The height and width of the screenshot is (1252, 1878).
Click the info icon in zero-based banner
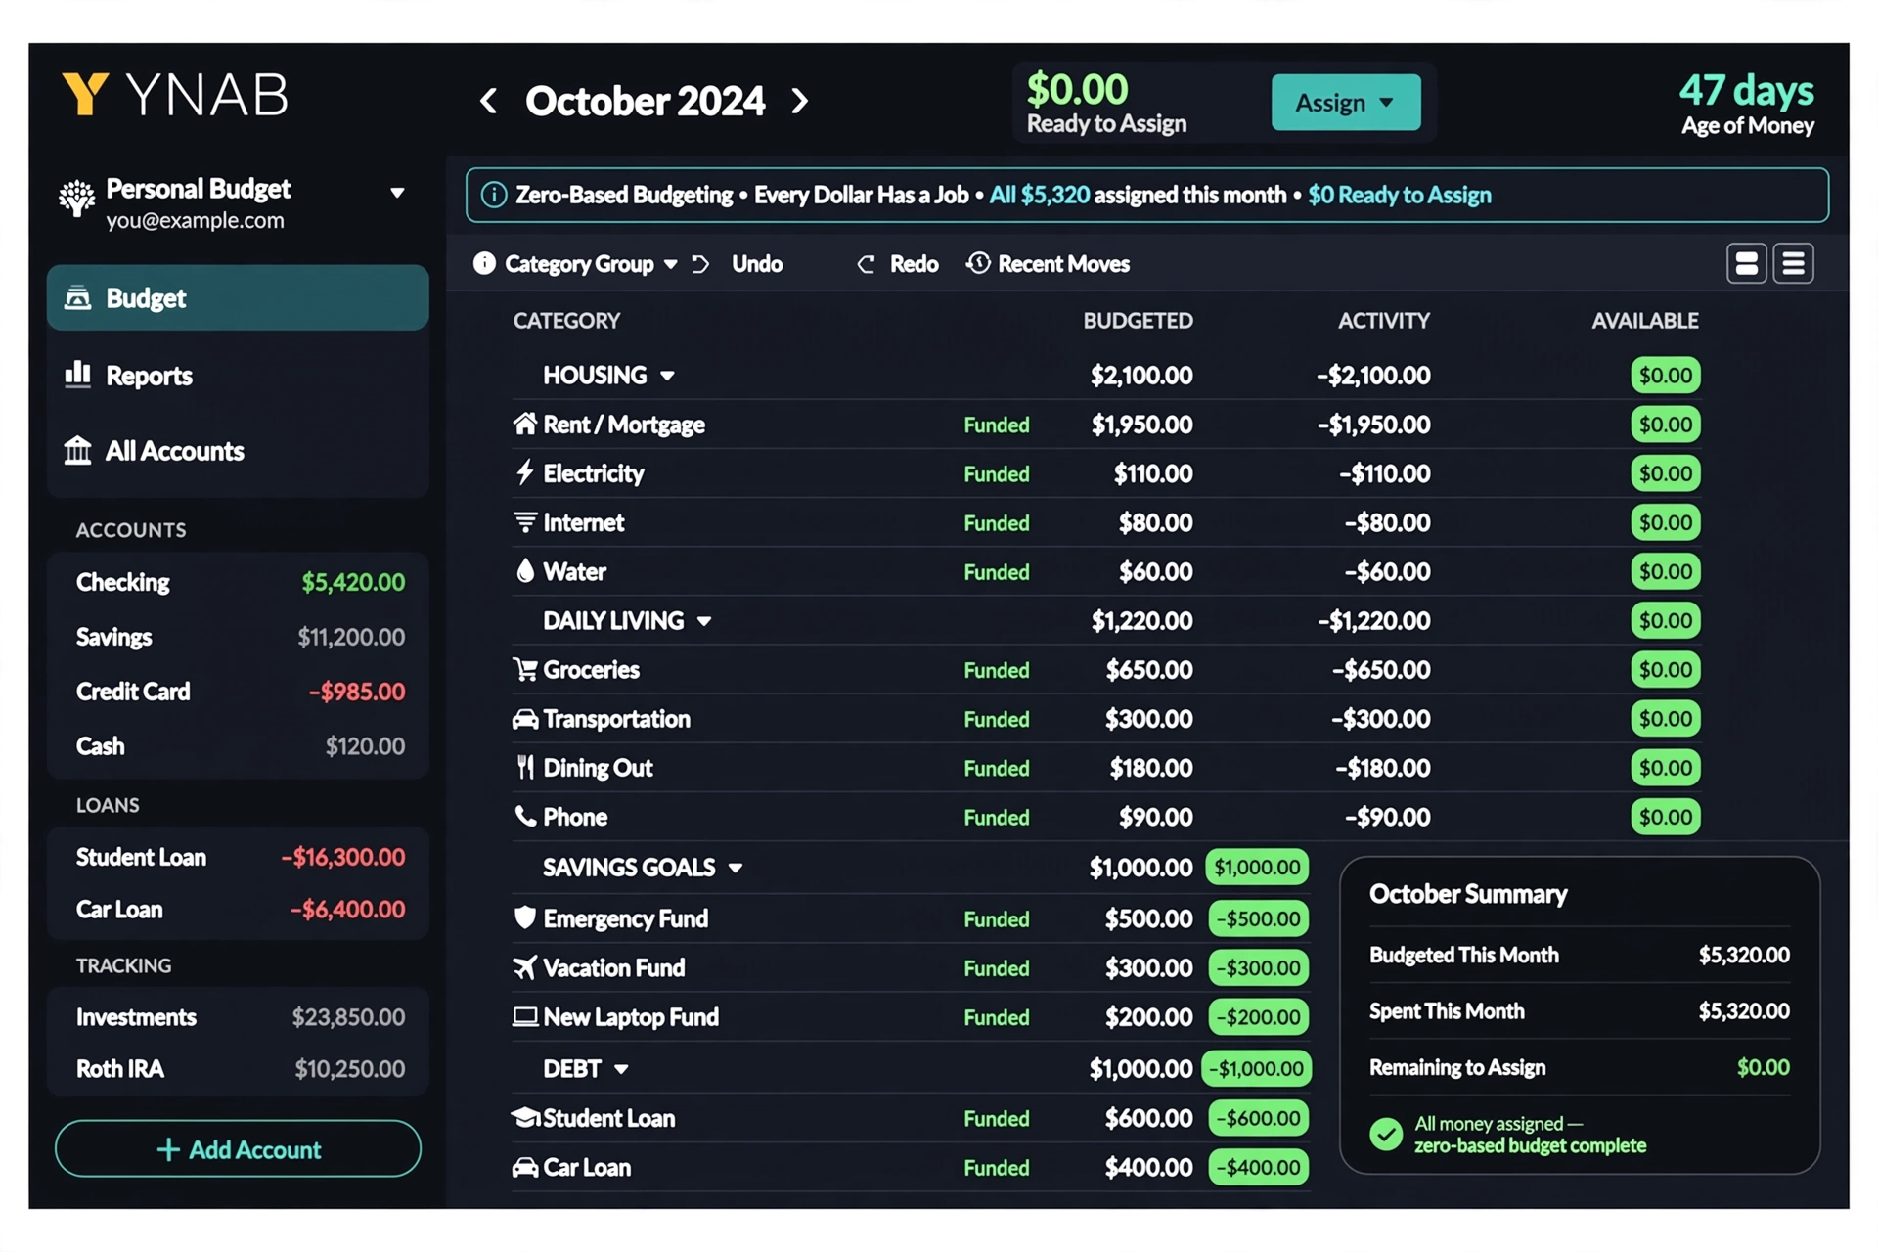494,195
